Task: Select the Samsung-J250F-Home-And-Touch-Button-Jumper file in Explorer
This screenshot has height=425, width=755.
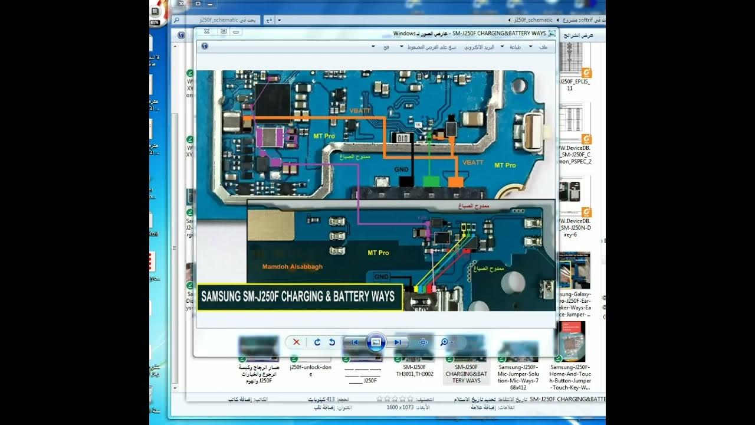Action: 570,377
